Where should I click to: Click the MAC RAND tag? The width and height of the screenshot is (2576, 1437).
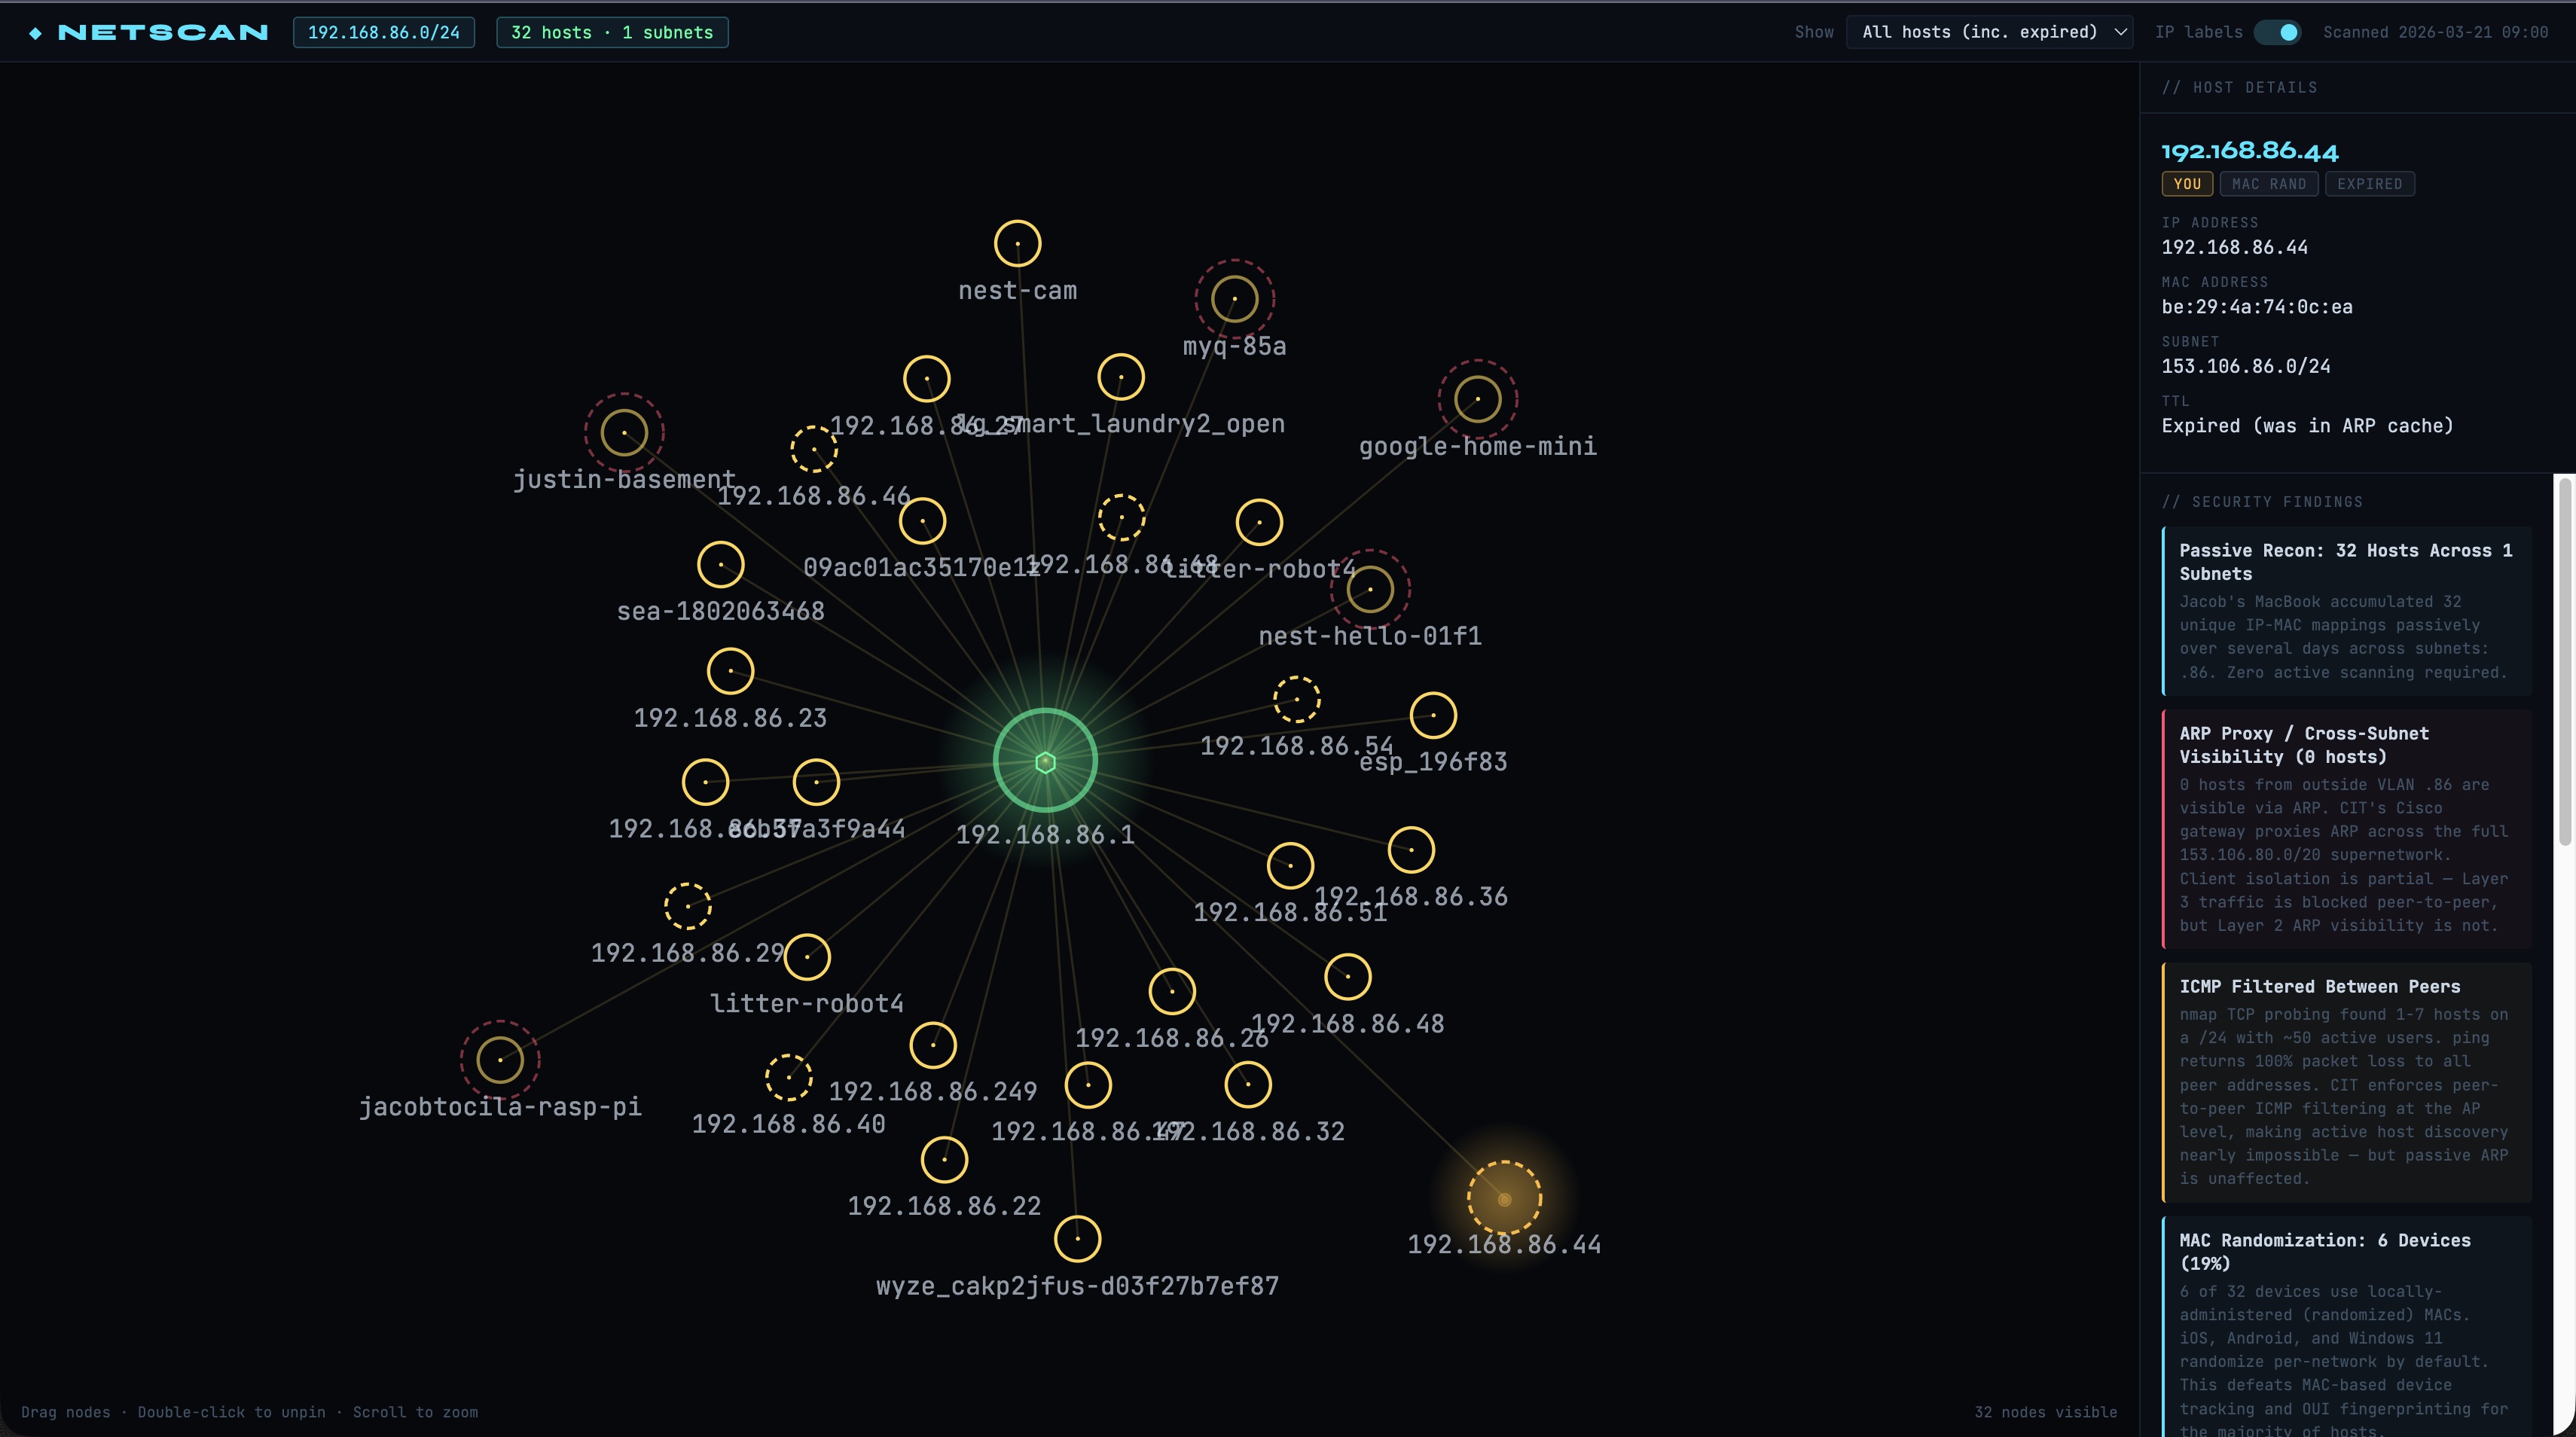pyautogui.click(x=2268, y=184)
